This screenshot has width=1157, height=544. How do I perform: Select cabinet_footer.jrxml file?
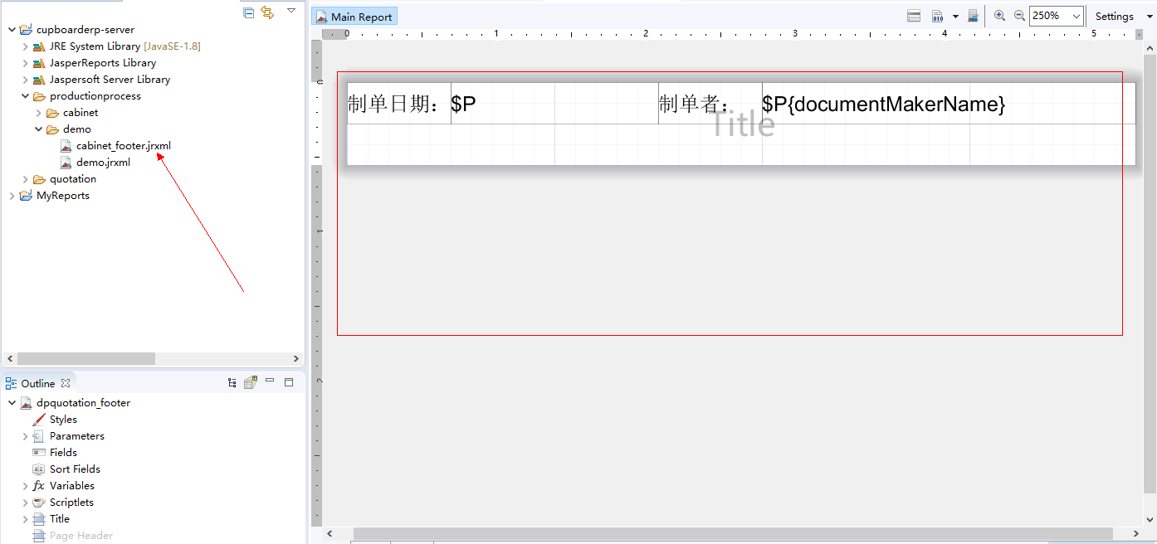click(124, 146)
